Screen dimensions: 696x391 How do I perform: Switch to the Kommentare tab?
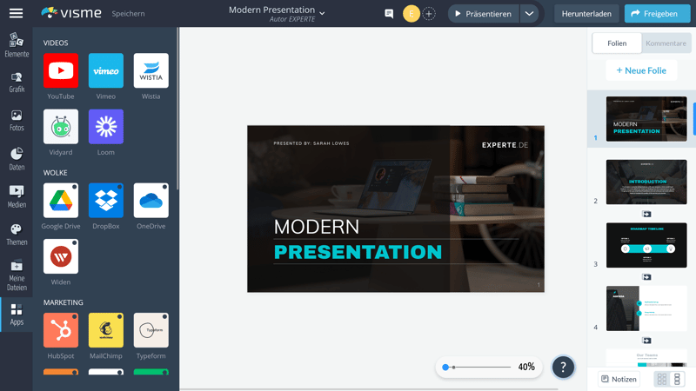point(666,43)
